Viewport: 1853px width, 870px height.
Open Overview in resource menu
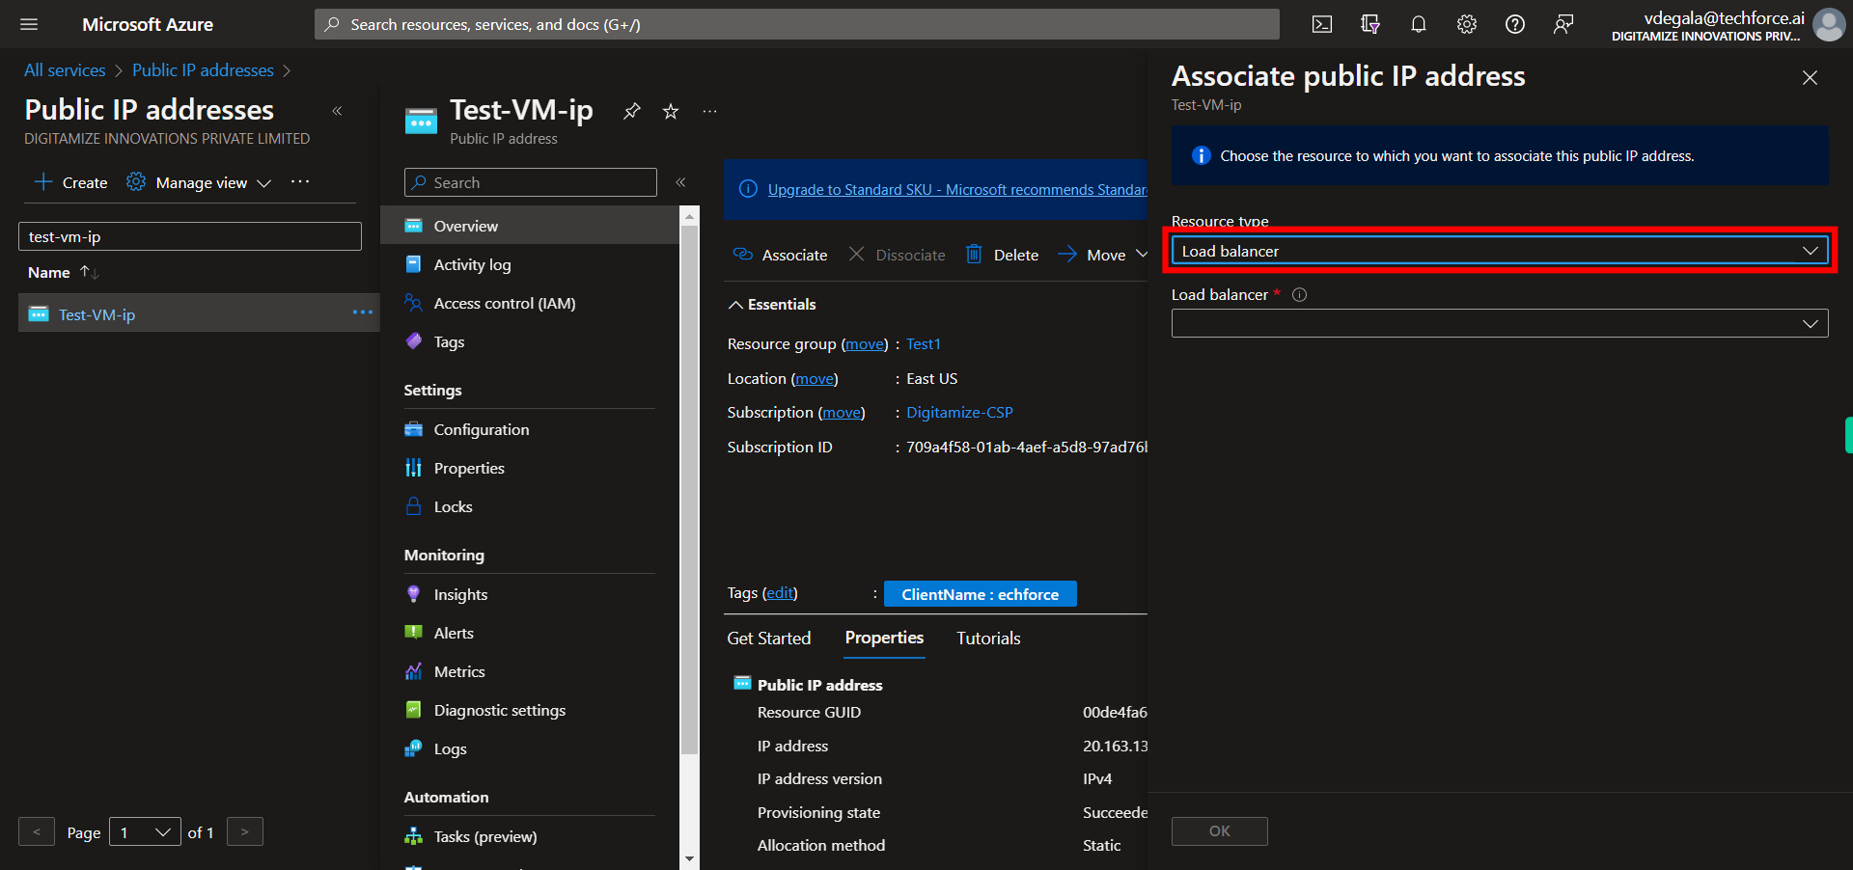530,226
